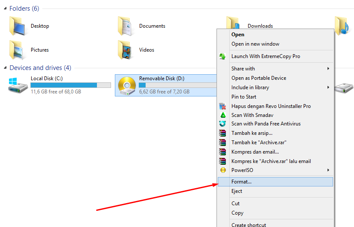Choose Hapus dengan Revo Uninstaller Pro
The image size is (354, 227).
click(271, 106)
